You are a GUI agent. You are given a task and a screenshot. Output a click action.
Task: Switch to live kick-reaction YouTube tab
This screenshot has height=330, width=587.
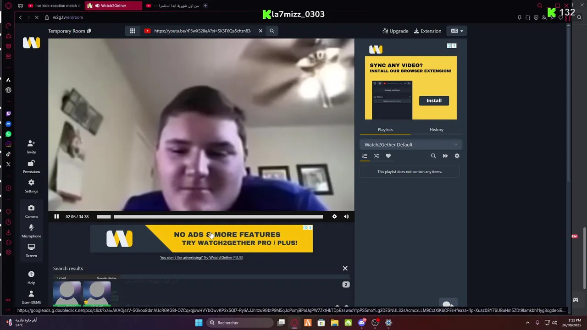54,5
